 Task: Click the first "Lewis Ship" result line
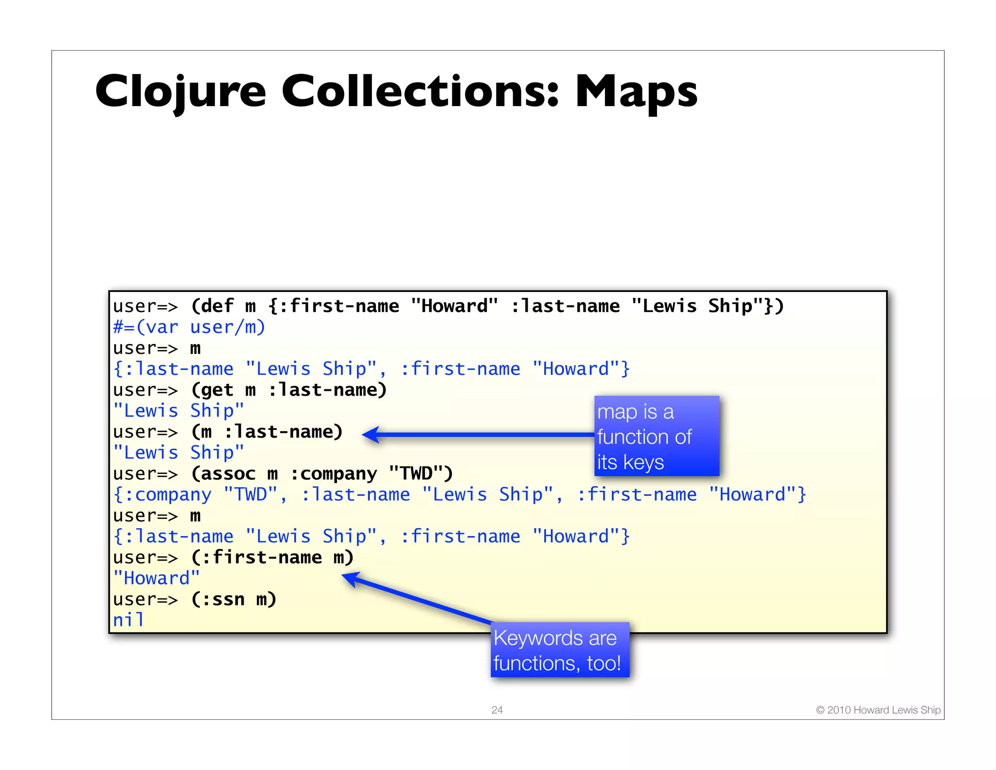pyautogui.click(x=178, y=411)
